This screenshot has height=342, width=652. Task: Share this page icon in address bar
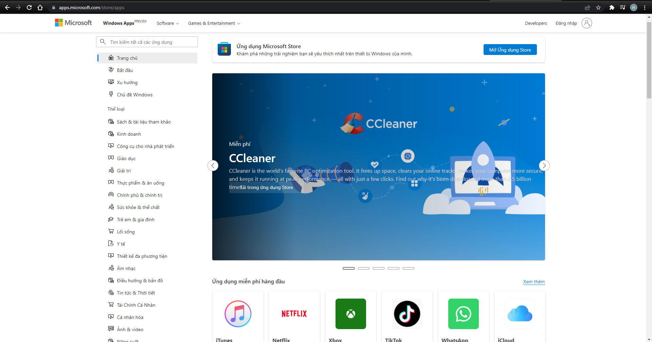pyautogui.click(x=587, y=7)
